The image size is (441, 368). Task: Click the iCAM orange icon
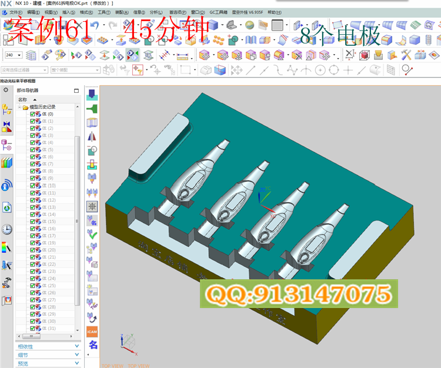pos(92,332)
